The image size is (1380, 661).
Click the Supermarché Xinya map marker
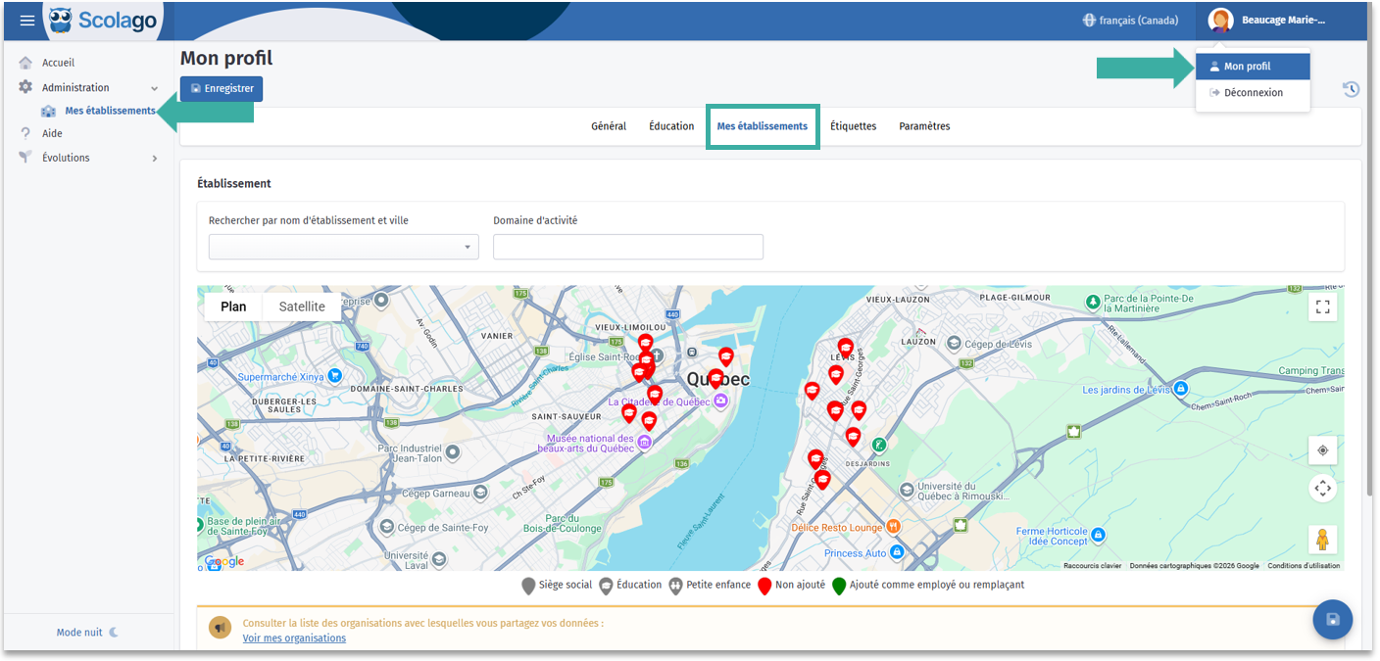click(x=334, y=375)
